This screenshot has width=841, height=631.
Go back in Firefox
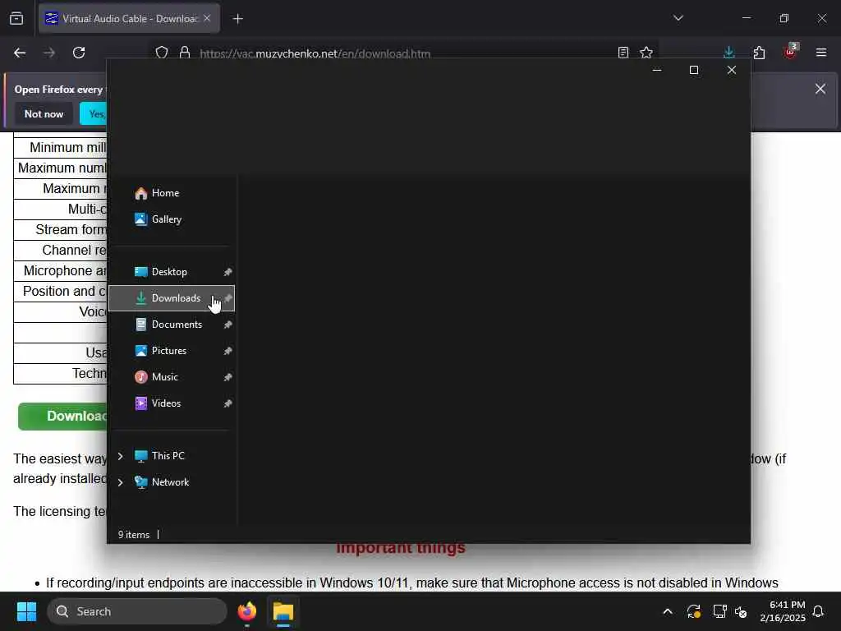[20, 53]
